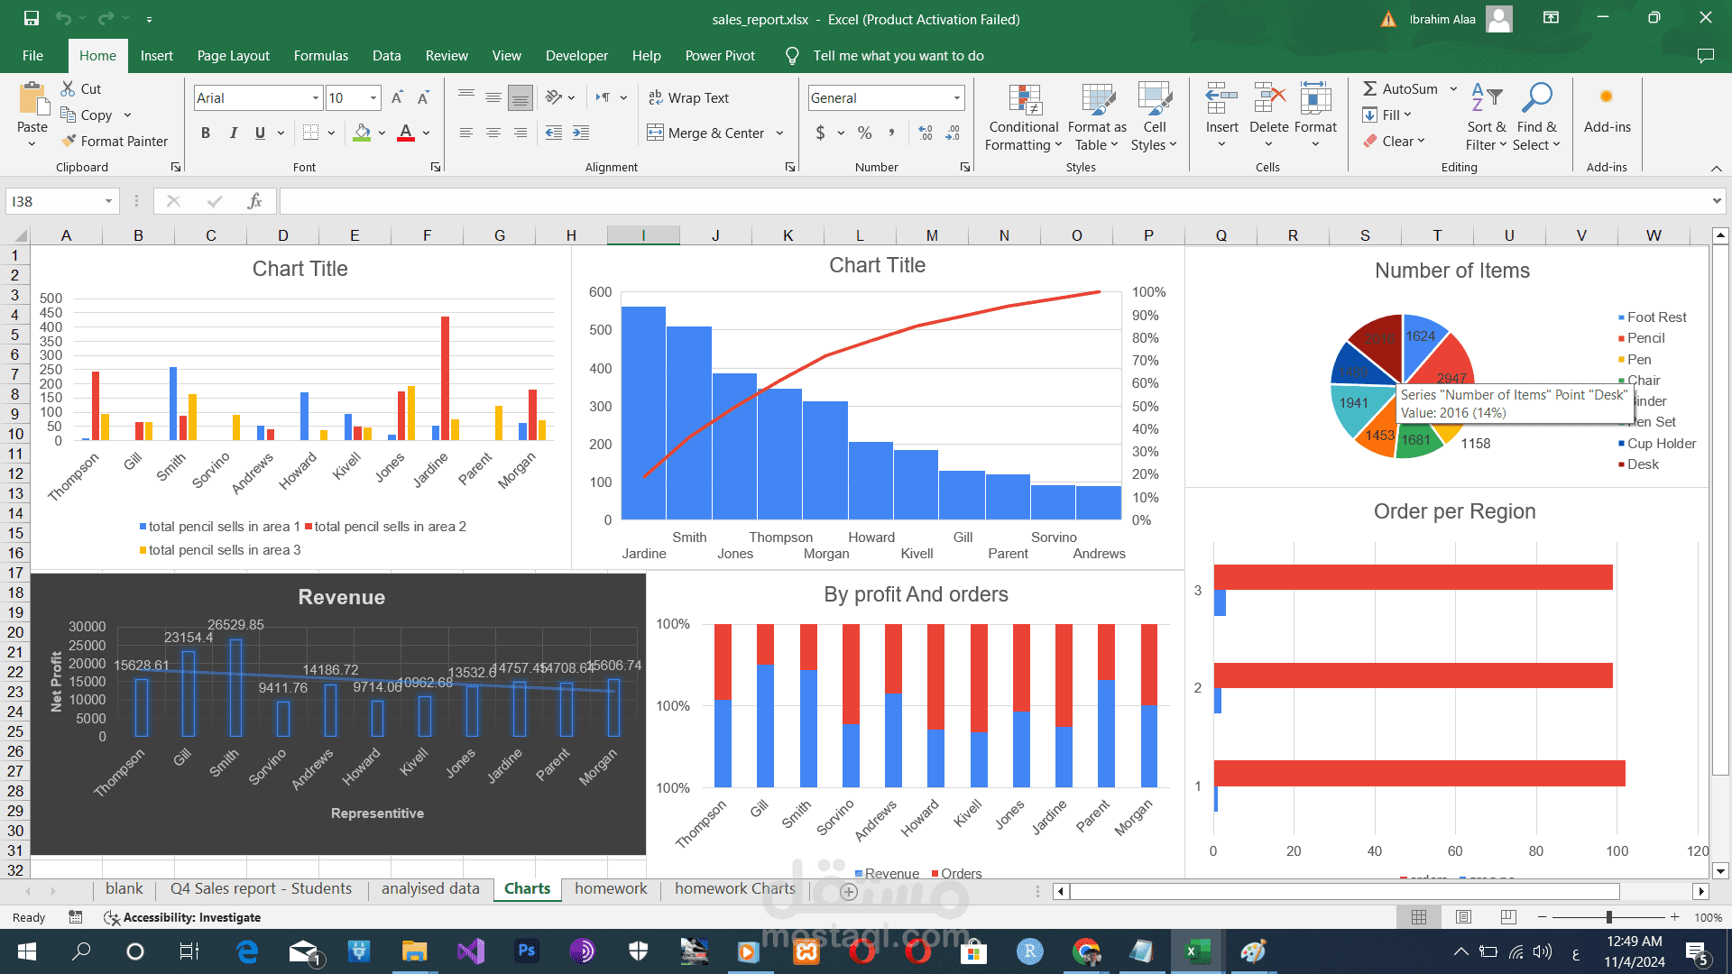
Task: Open Excel from the Windows taskbar
Action: 1196,951
